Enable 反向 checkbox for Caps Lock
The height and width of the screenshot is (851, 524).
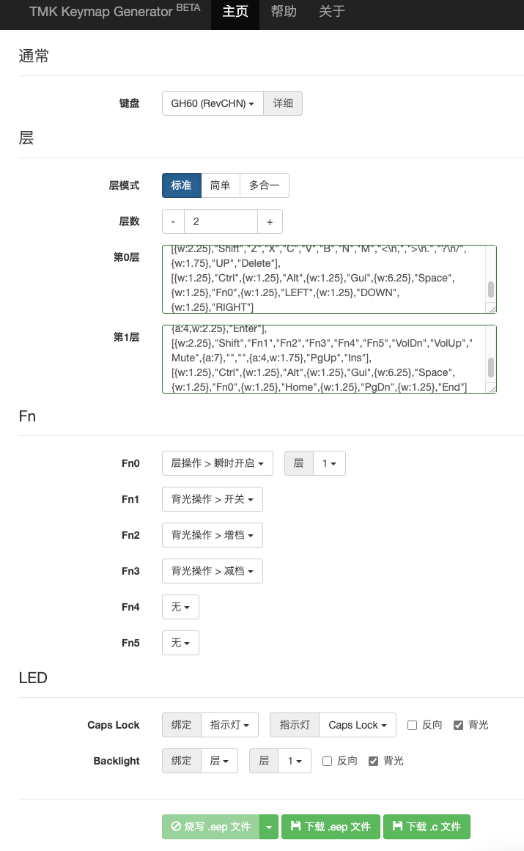[412, 725]
